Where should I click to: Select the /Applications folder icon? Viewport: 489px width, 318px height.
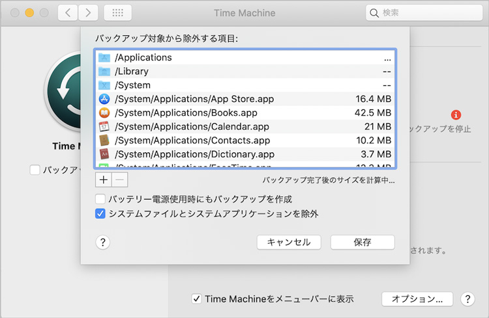pyautogui.click(x=104, y=58)
